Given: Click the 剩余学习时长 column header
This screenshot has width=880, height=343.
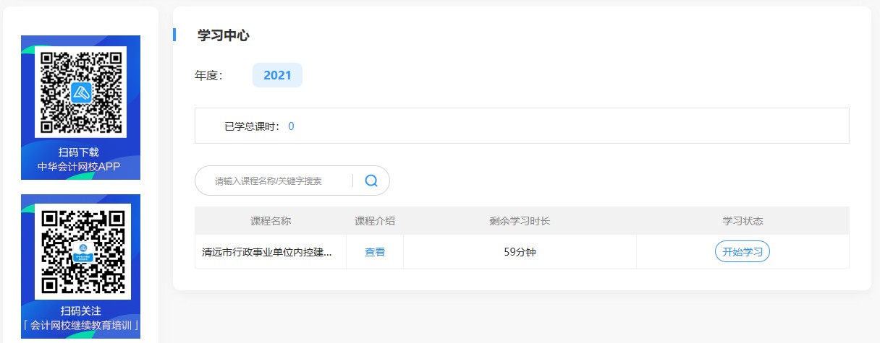Looking at the screenshot, I should [520, 221].
